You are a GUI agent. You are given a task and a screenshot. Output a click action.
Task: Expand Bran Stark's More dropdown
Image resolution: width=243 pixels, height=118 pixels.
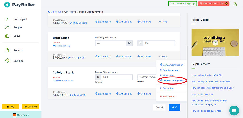point(163,56)
